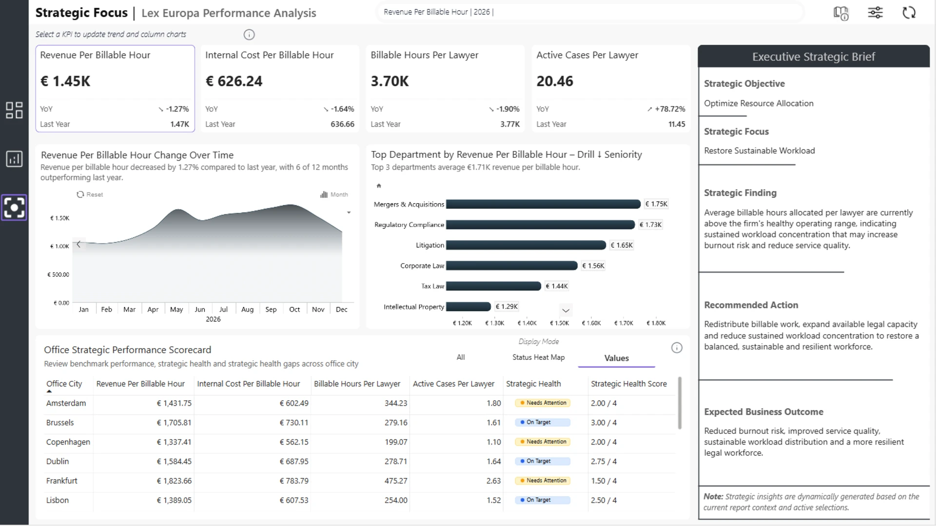Viewport: 936px width, 526px height.
Task: Click the sort arrow under Office City
Action: pos(49,391)
